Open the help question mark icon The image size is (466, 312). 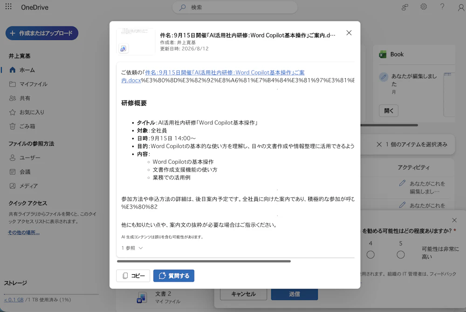pyautogui.click(x=442, y=7)
